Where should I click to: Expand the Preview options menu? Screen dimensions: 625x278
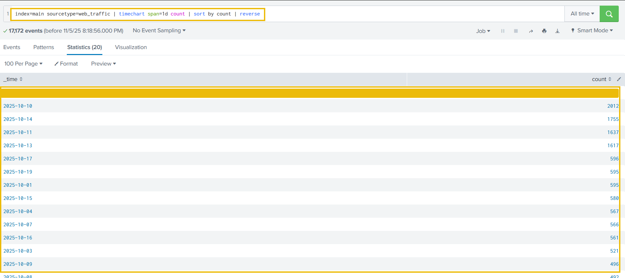(103, 64)
